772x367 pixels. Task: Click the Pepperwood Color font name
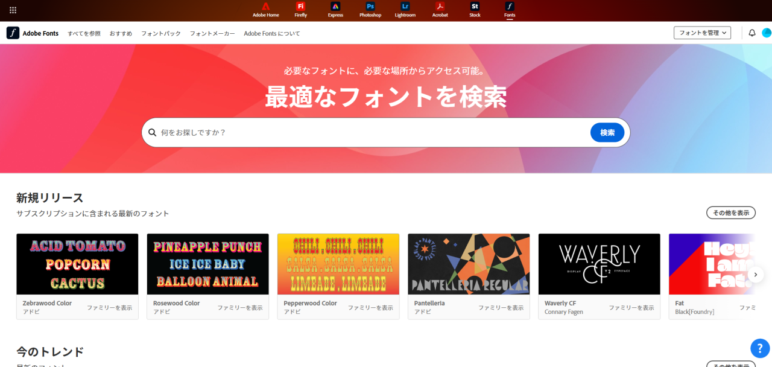click(311, 303)
